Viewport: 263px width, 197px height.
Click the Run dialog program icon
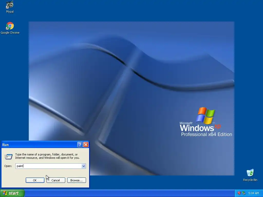pos(8,157)
